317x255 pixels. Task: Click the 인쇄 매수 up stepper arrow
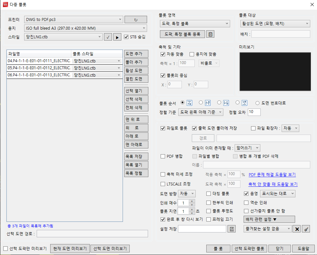pos(192,201)
